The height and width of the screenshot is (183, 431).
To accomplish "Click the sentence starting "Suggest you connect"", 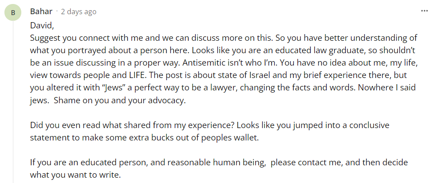I will coord(152,38).
